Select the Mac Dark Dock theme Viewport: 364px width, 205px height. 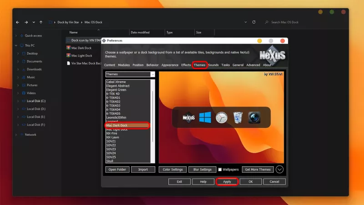pos(127,126)
